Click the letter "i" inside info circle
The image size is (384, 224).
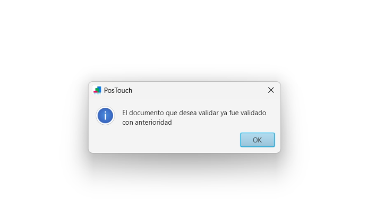click(x=105, y=116)
